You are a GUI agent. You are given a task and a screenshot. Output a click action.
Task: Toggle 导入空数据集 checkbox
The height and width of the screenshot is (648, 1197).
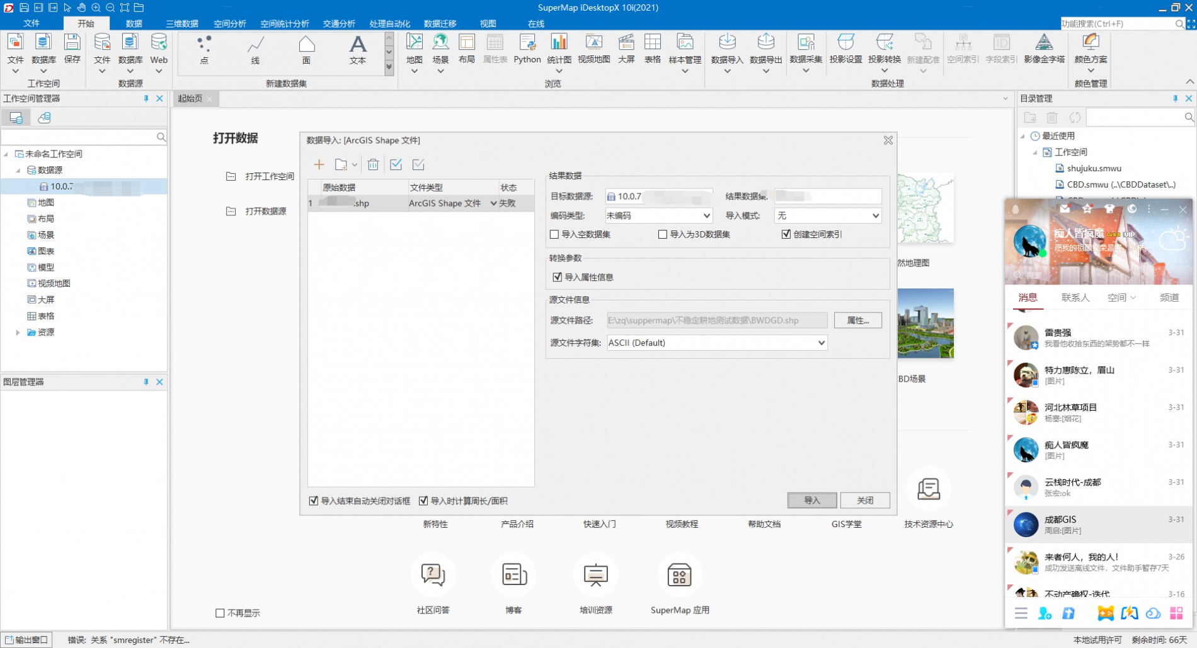click(x=554, y=234)
